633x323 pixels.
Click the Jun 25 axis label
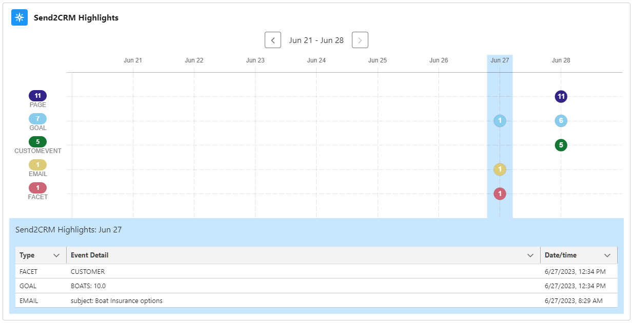pyautogui.click(x=378, y=60)
